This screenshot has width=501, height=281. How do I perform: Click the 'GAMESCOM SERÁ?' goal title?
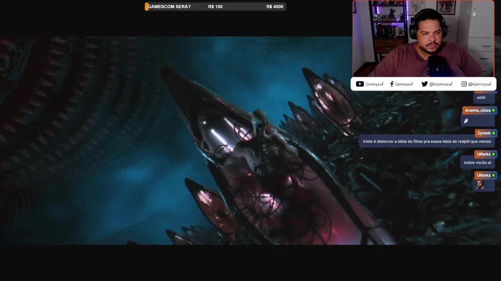[x=169, y=7]
